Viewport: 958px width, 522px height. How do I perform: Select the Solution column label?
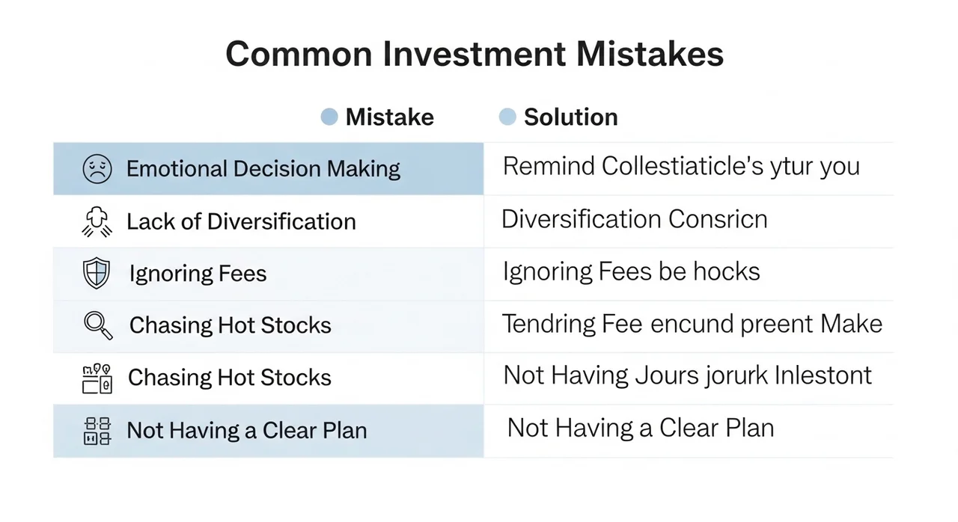(x=570, y=117)
